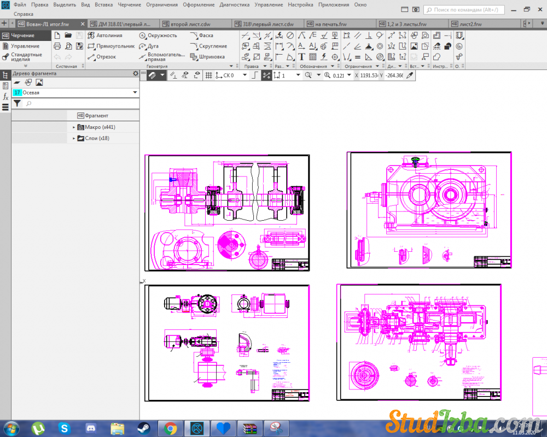This screenshot has height=437, width=547.
Task: Expand the Слои (x18) tree node
Action: click(x=74, y=139)
